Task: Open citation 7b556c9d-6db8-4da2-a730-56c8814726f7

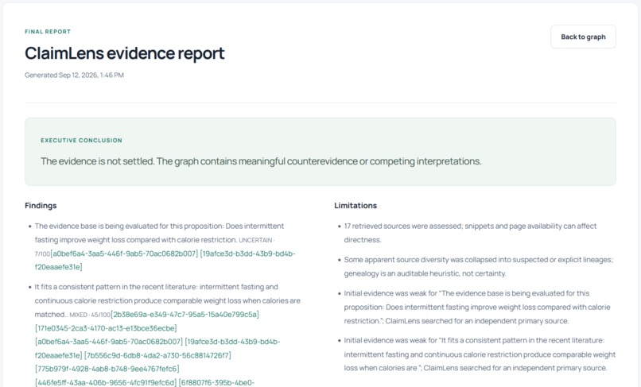Action: [x=157, y=355]
